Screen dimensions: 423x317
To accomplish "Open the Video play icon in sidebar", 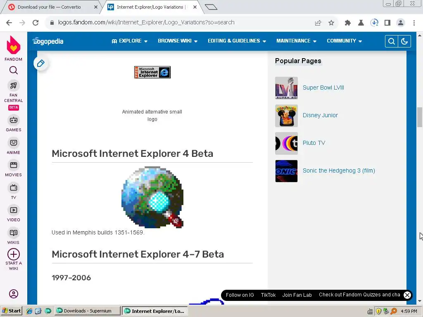I will click(14, 210).
